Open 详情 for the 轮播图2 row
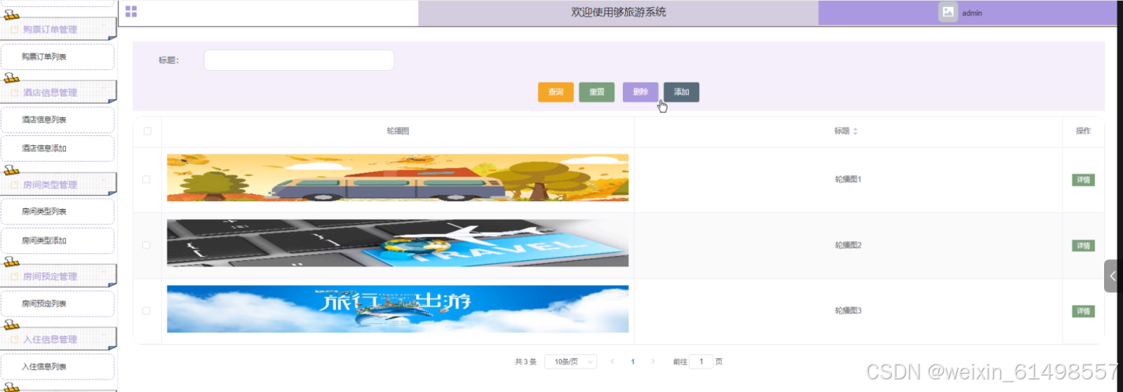This screenshot has height=392, width=1123. click(1083, 246)
